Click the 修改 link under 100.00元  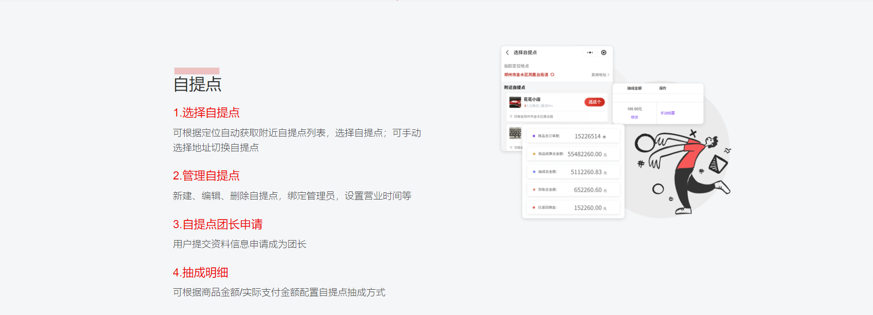click(x=634, y=117)
